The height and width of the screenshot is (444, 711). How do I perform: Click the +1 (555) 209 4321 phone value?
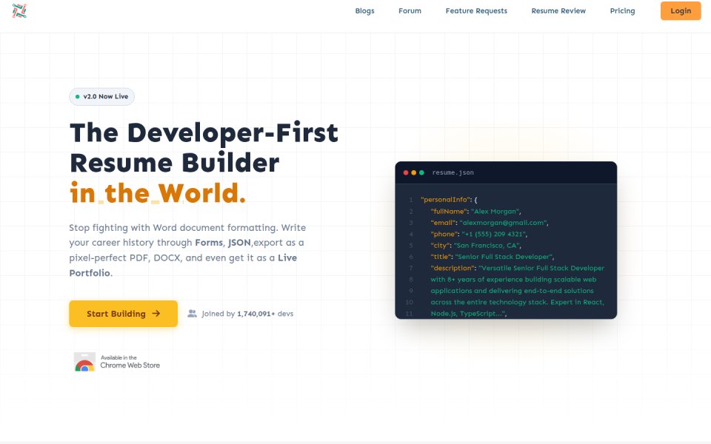(x=495, y=235)
